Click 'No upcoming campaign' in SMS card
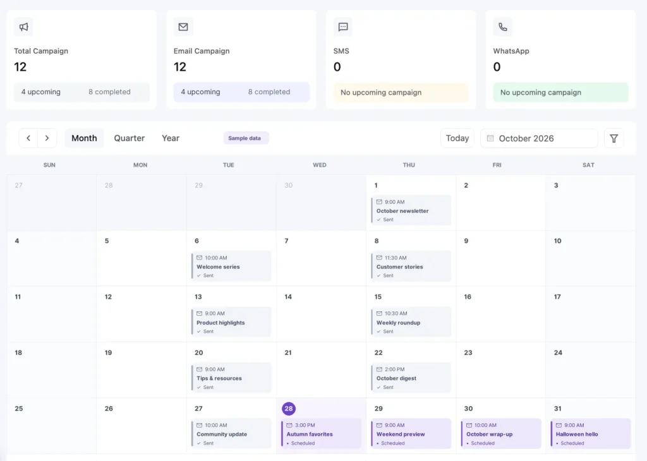 pos(381,92)
